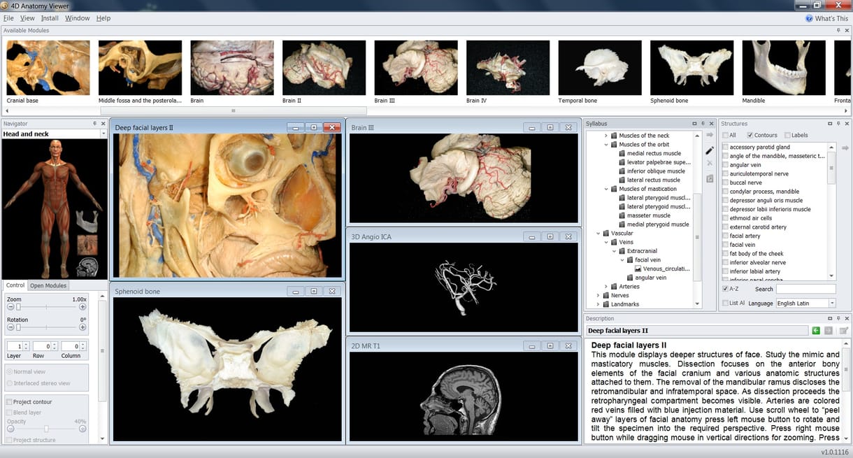Click the Venous_circulation image item icon
The width and height of the screenshot is (853, 458).
638,269
